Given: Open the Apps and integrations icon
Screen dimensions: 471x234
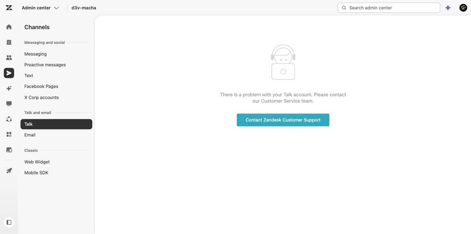Looking at the screenshot, I should pos(9,134).
